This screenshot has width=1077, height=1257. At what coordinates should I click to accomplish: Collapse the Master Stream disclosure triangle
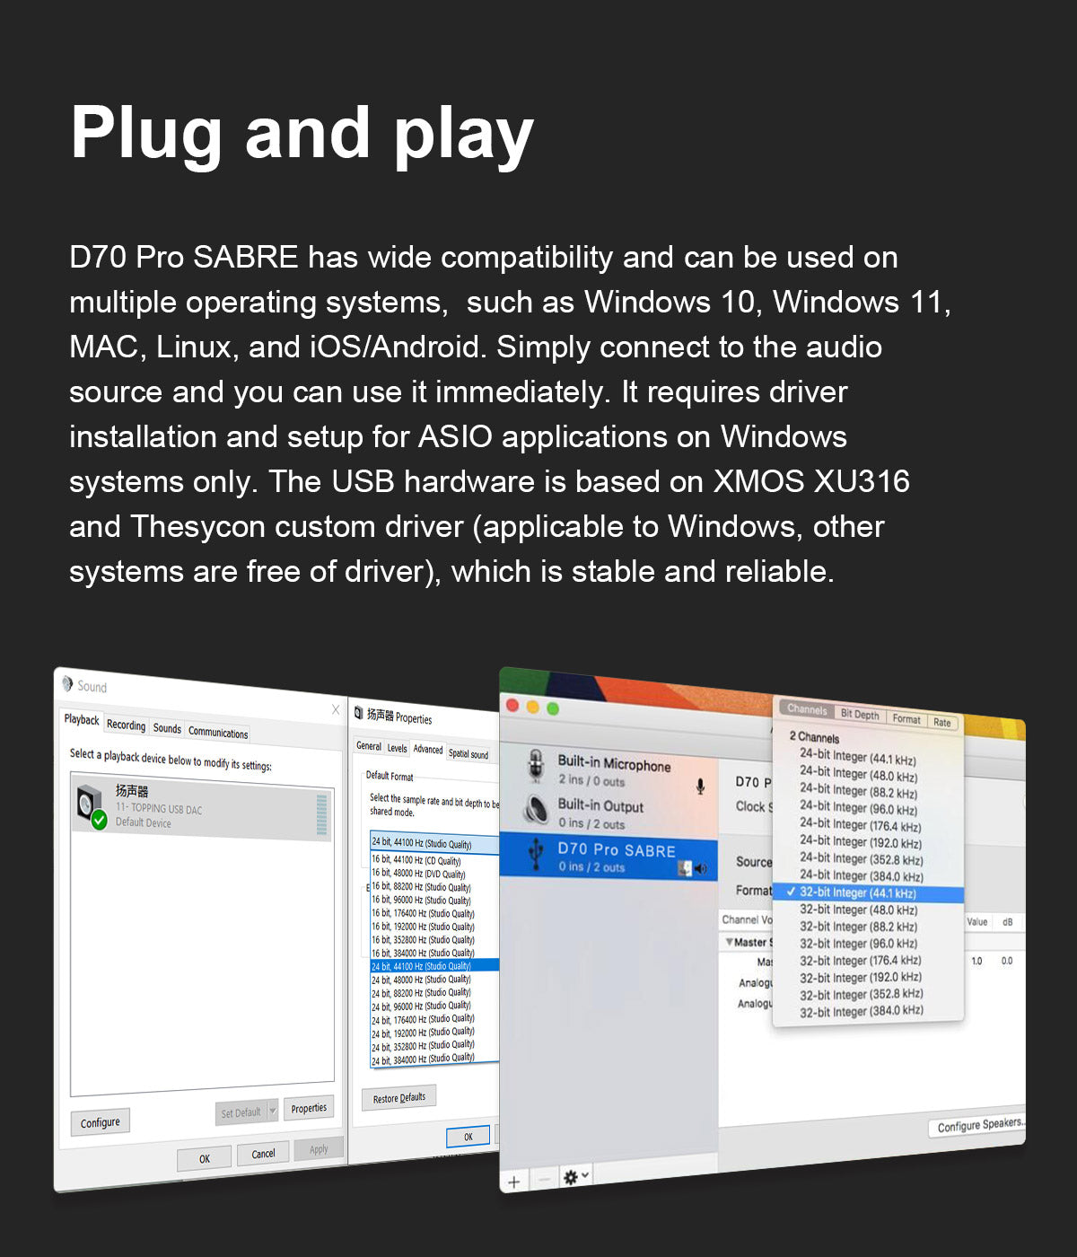click(729, 942)
